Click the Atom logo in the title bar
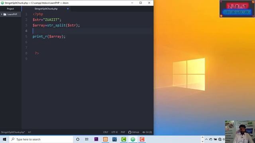The width and height of the screenshot is (255, 143). pyautogui.click(x=2, y=3)
